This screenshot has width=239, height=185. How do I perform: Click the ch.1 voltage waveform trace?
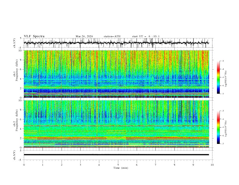(116, 43)
